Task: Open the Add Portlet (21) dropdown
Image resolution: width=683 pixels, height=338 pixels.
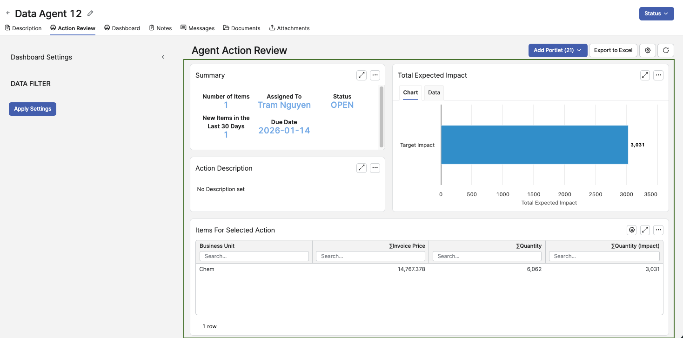Action: (557, 50)
